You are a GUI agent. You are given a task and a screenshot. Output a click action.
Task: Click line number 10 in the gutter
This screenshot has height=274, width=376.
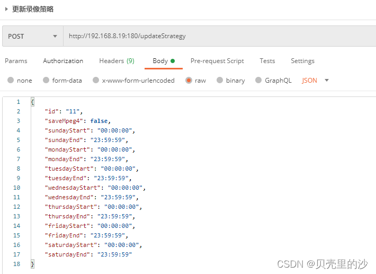tap(16, 188)
